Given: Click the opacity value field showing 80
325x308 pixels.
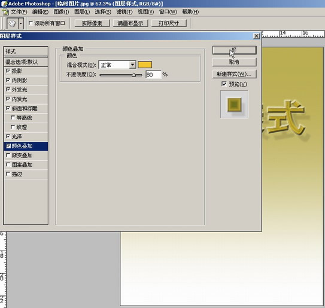Looking at the screenshot, I should pyautogui.click(x=153, y=75).
